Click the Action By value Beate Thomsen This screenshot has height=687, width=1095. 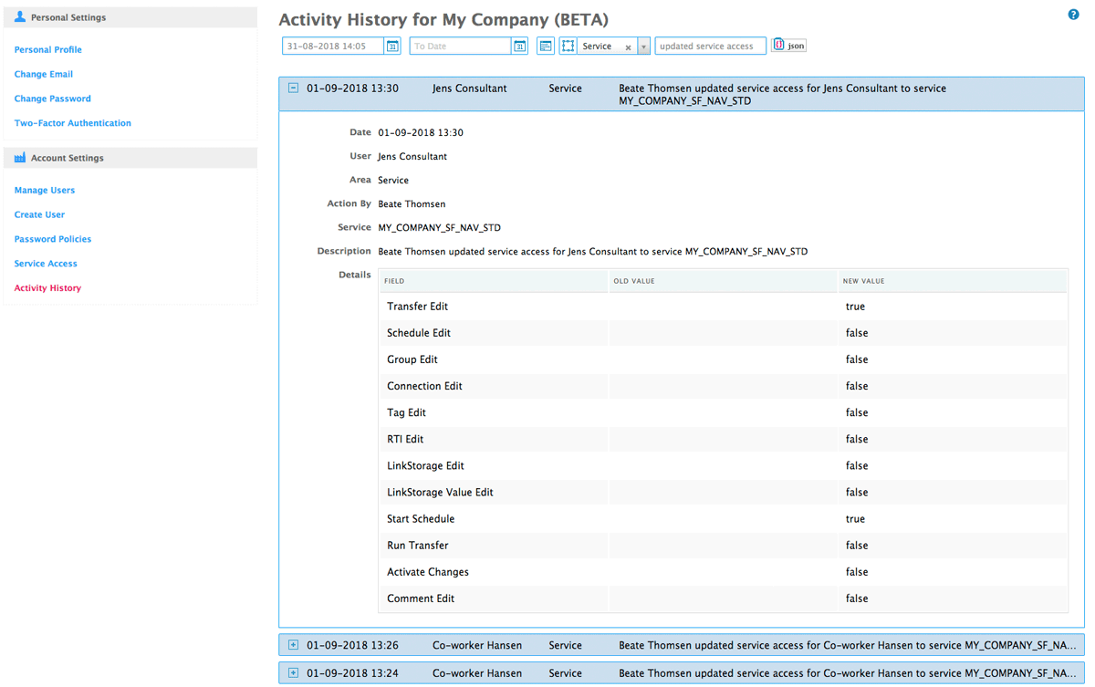(x=412, y=204)
